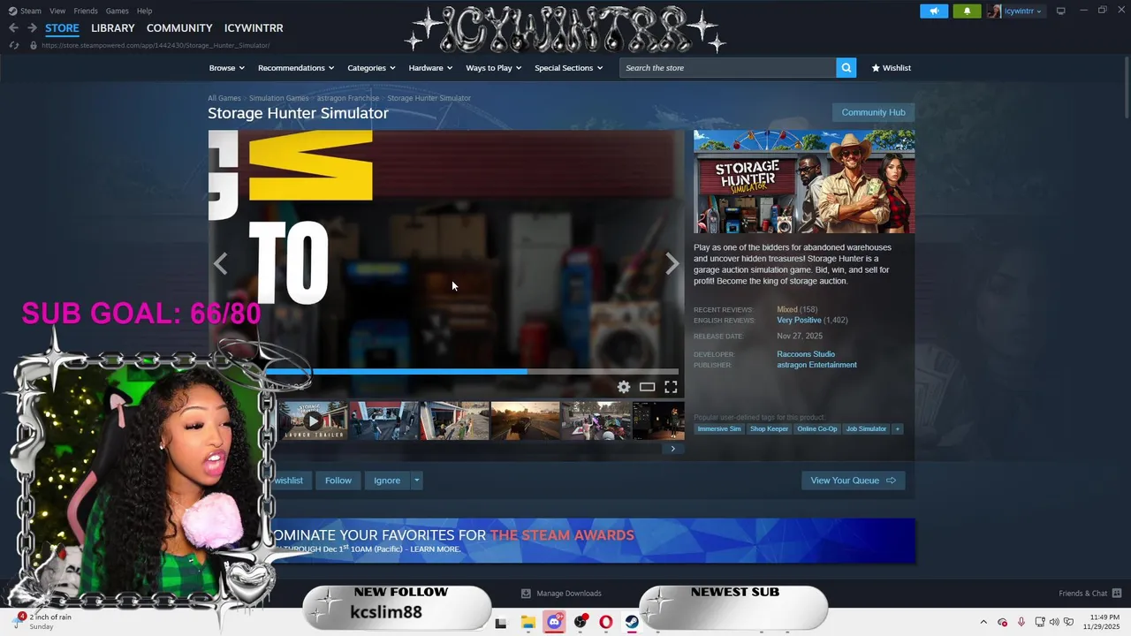Image resolution: width=1131 pixels, height=636 pixels.
Task: Expand the Ways to Play menu
Action: point(494,68)
